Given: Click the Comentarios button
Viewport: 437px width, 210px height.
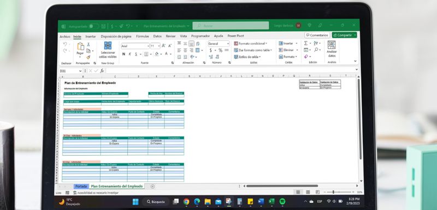Looking at the screenshot, I should tap(317, 35).
